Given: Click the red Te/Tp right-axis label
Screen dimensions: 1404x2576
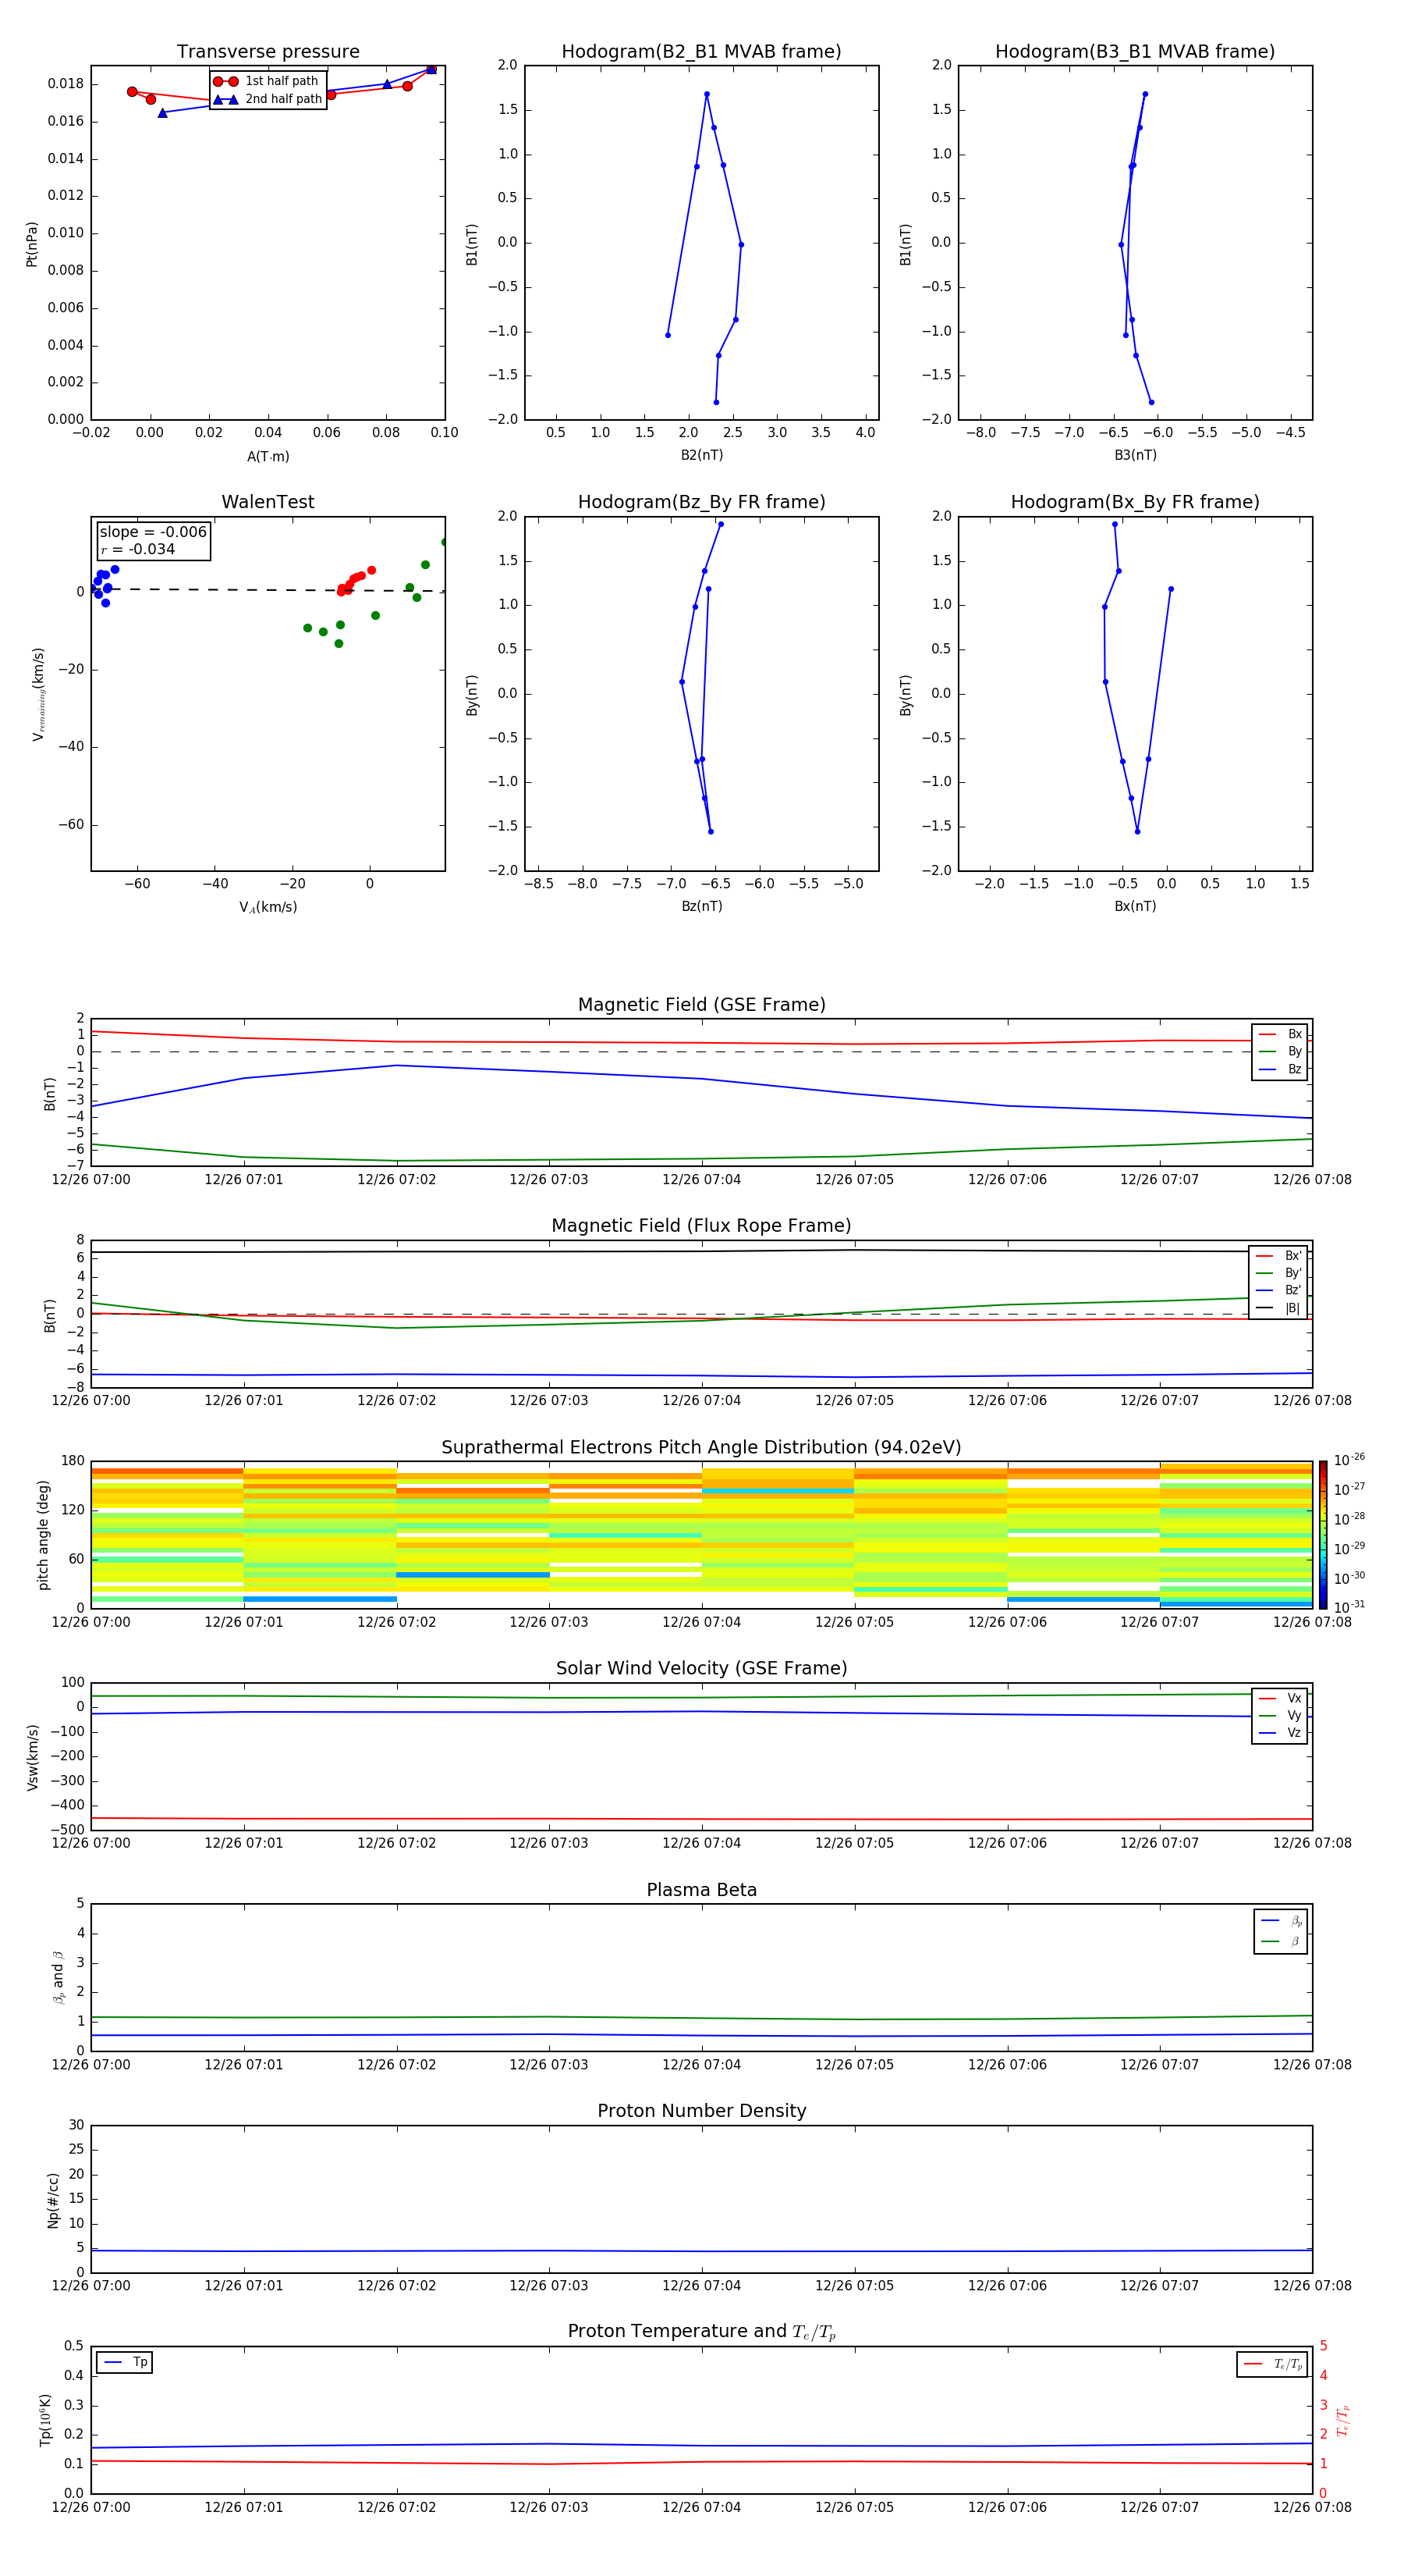Looking at the screenshot, I should [1343, 2420].
